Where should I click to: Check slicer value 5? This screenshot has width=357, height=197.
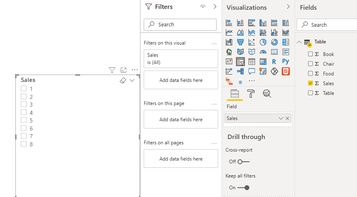[23, 120]
